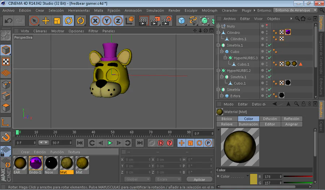Adjust the red R color slider
The width and height of the screenshot is (325, 190).
298,177
